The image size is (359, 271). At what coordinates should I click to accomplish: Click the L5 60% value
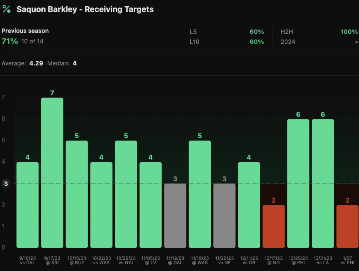click(x=257, y=32)
